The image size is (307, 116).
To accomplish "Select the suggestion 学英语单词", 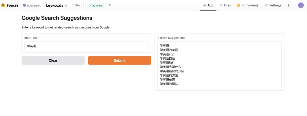I will pos(167,80).
